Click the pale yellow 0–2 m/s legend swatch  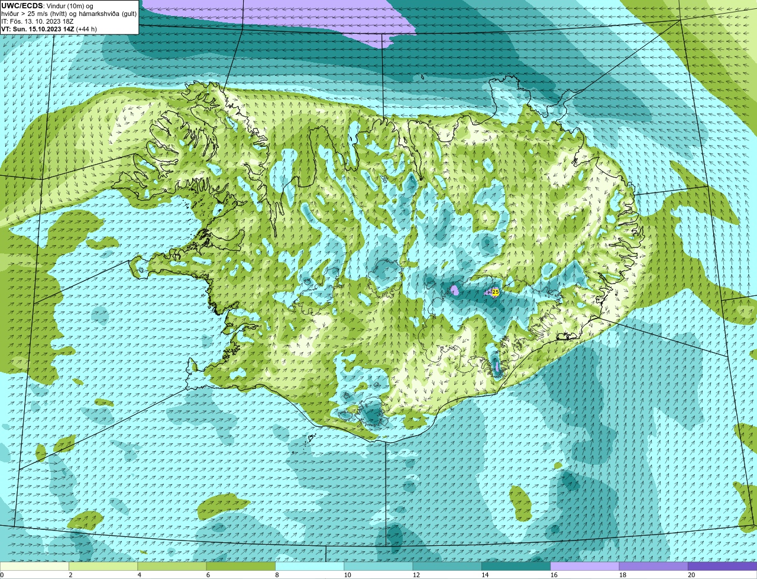coord(34,566)
